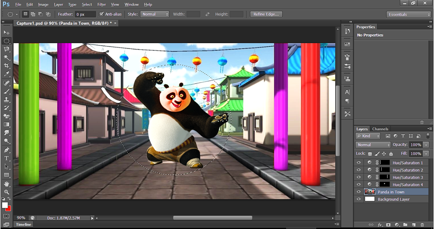Select the Rectangle shape tool

pyautogui.click(x=6, y=175)
